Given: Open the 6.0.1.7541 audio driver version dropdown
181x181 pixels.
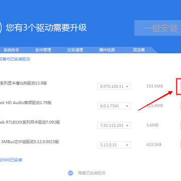Looking at the screenshot, I should click(x=114, y=106).
